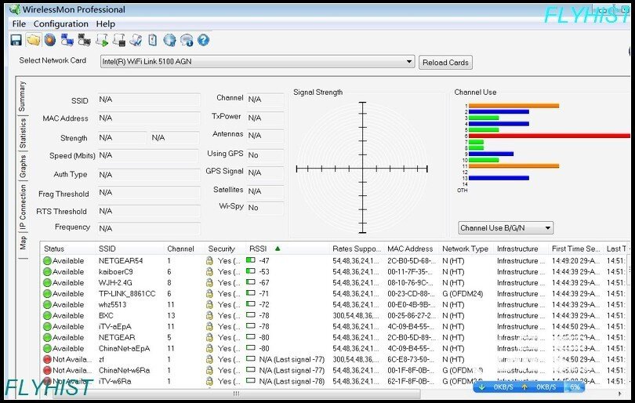Click the document with pen toolbar icon
Screen dimensions: 635x403
click(136, 40)
